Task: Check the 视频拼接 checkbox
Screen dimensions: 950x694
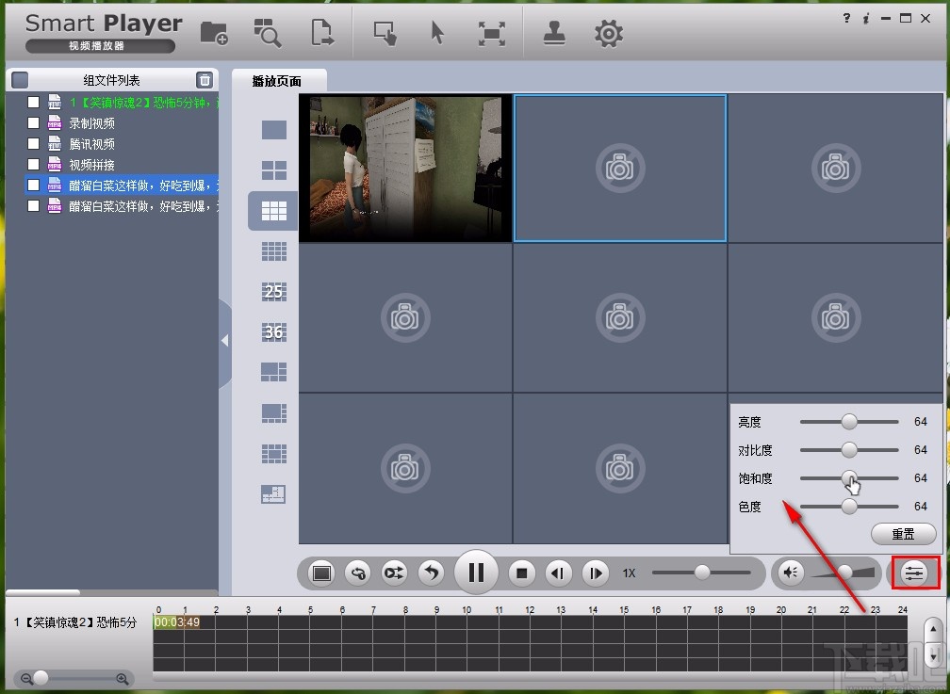Action: click(x=33, y=164)
